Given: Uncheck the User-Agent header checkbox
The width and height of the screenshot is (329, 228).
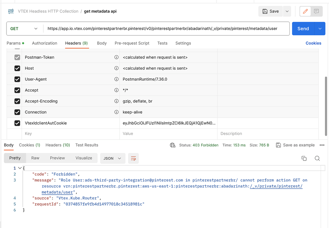Looking at the screenshot, I should tap(17, 79).
